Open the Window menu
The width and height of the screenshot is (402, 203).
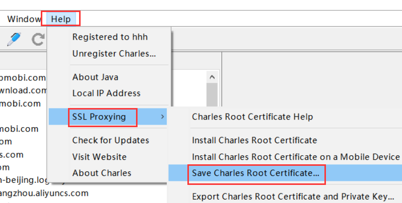click(x=24, y=19)
